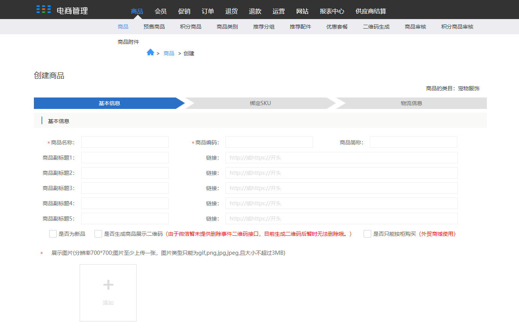Viewport: 519px width, 334px height.
Task: Focus the 商品简称 input field
Action: click(x=414, y=142)
